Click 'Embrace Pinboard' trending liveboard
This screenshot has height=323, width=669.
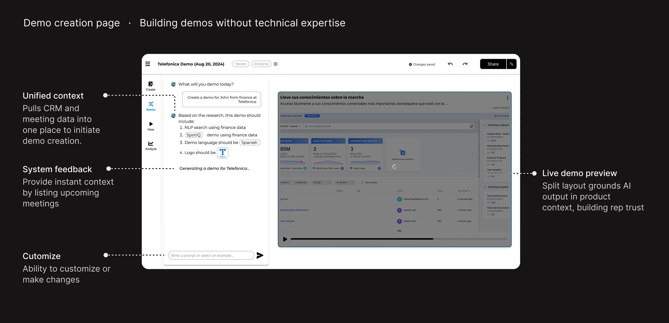[496, 158]
